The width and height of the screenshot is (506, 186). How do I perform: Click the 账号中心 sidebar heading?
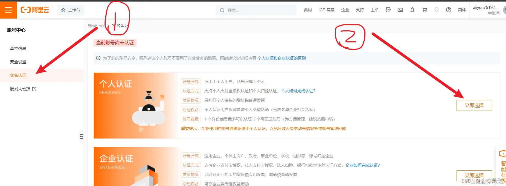[x=16, y=30]
